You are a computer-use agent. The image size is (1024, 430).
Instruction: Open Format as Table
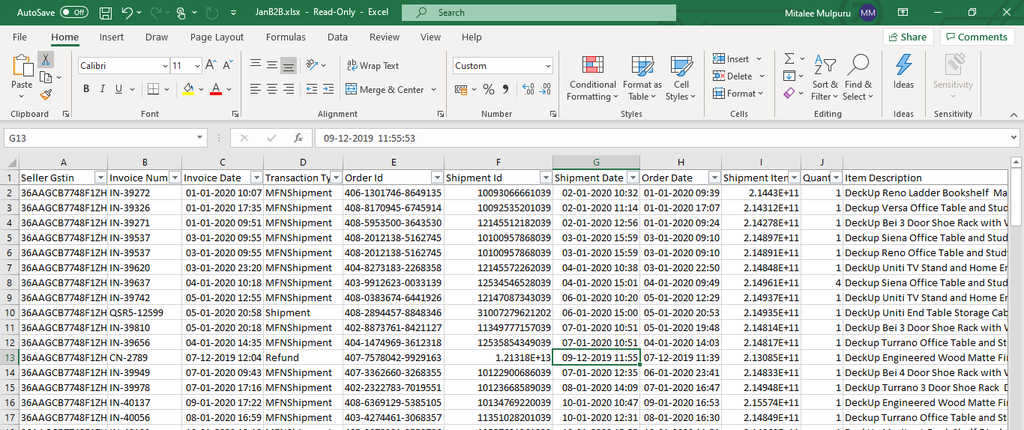(642, 79)
